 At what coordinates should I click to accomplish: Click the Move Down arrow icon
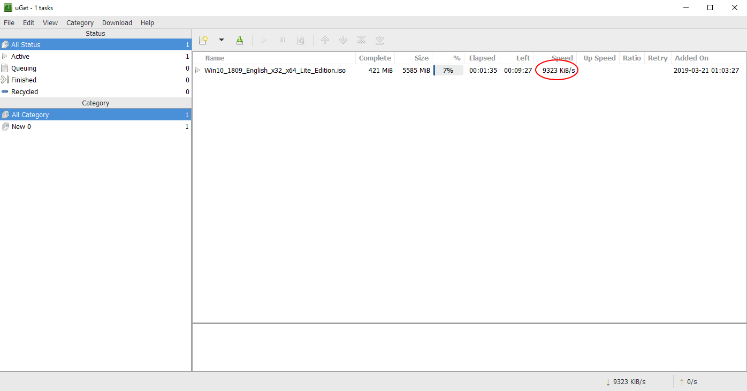click(344, 41)
